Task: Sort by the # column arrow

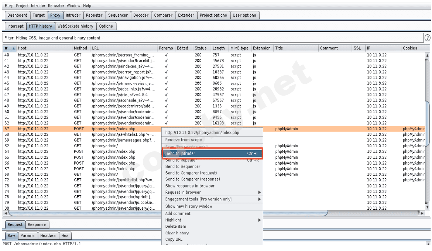Action: point(14,48)
